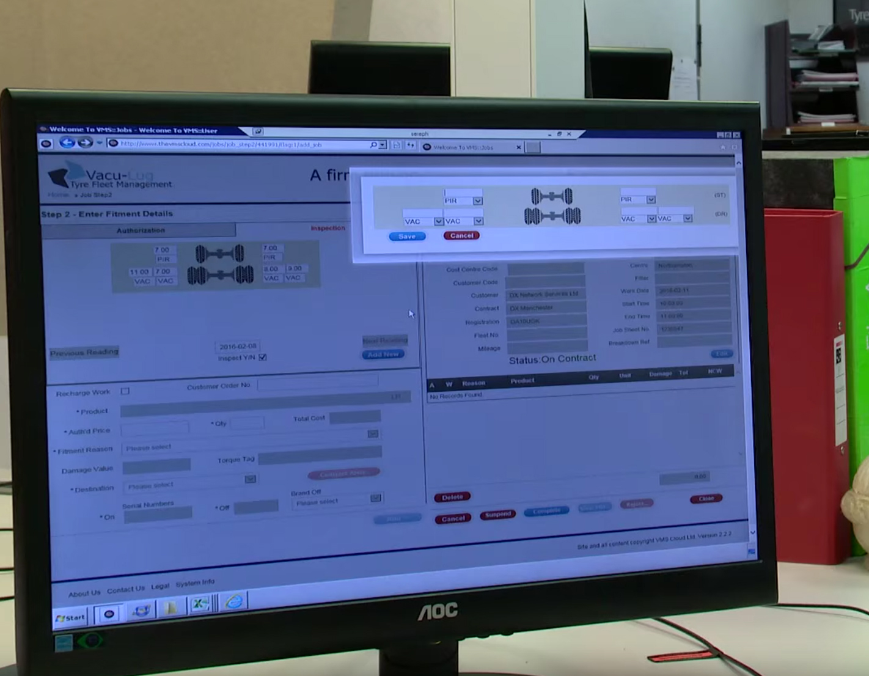Switch to the Authorization tab
Screen dimensions: 869x676
pyautogui.click(x=141, y=230)
